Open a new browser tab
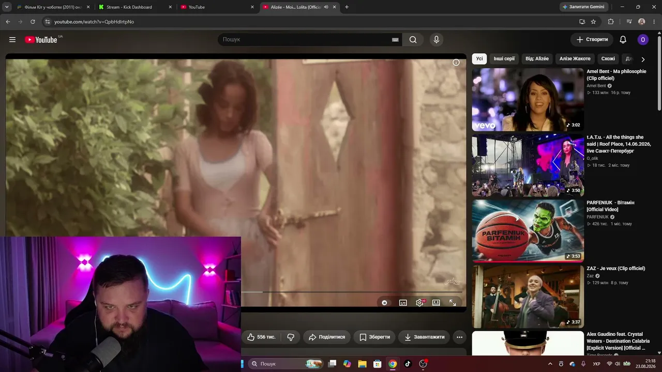The width and height of the screenshot is (662, 372). click(x=347, y=7)
